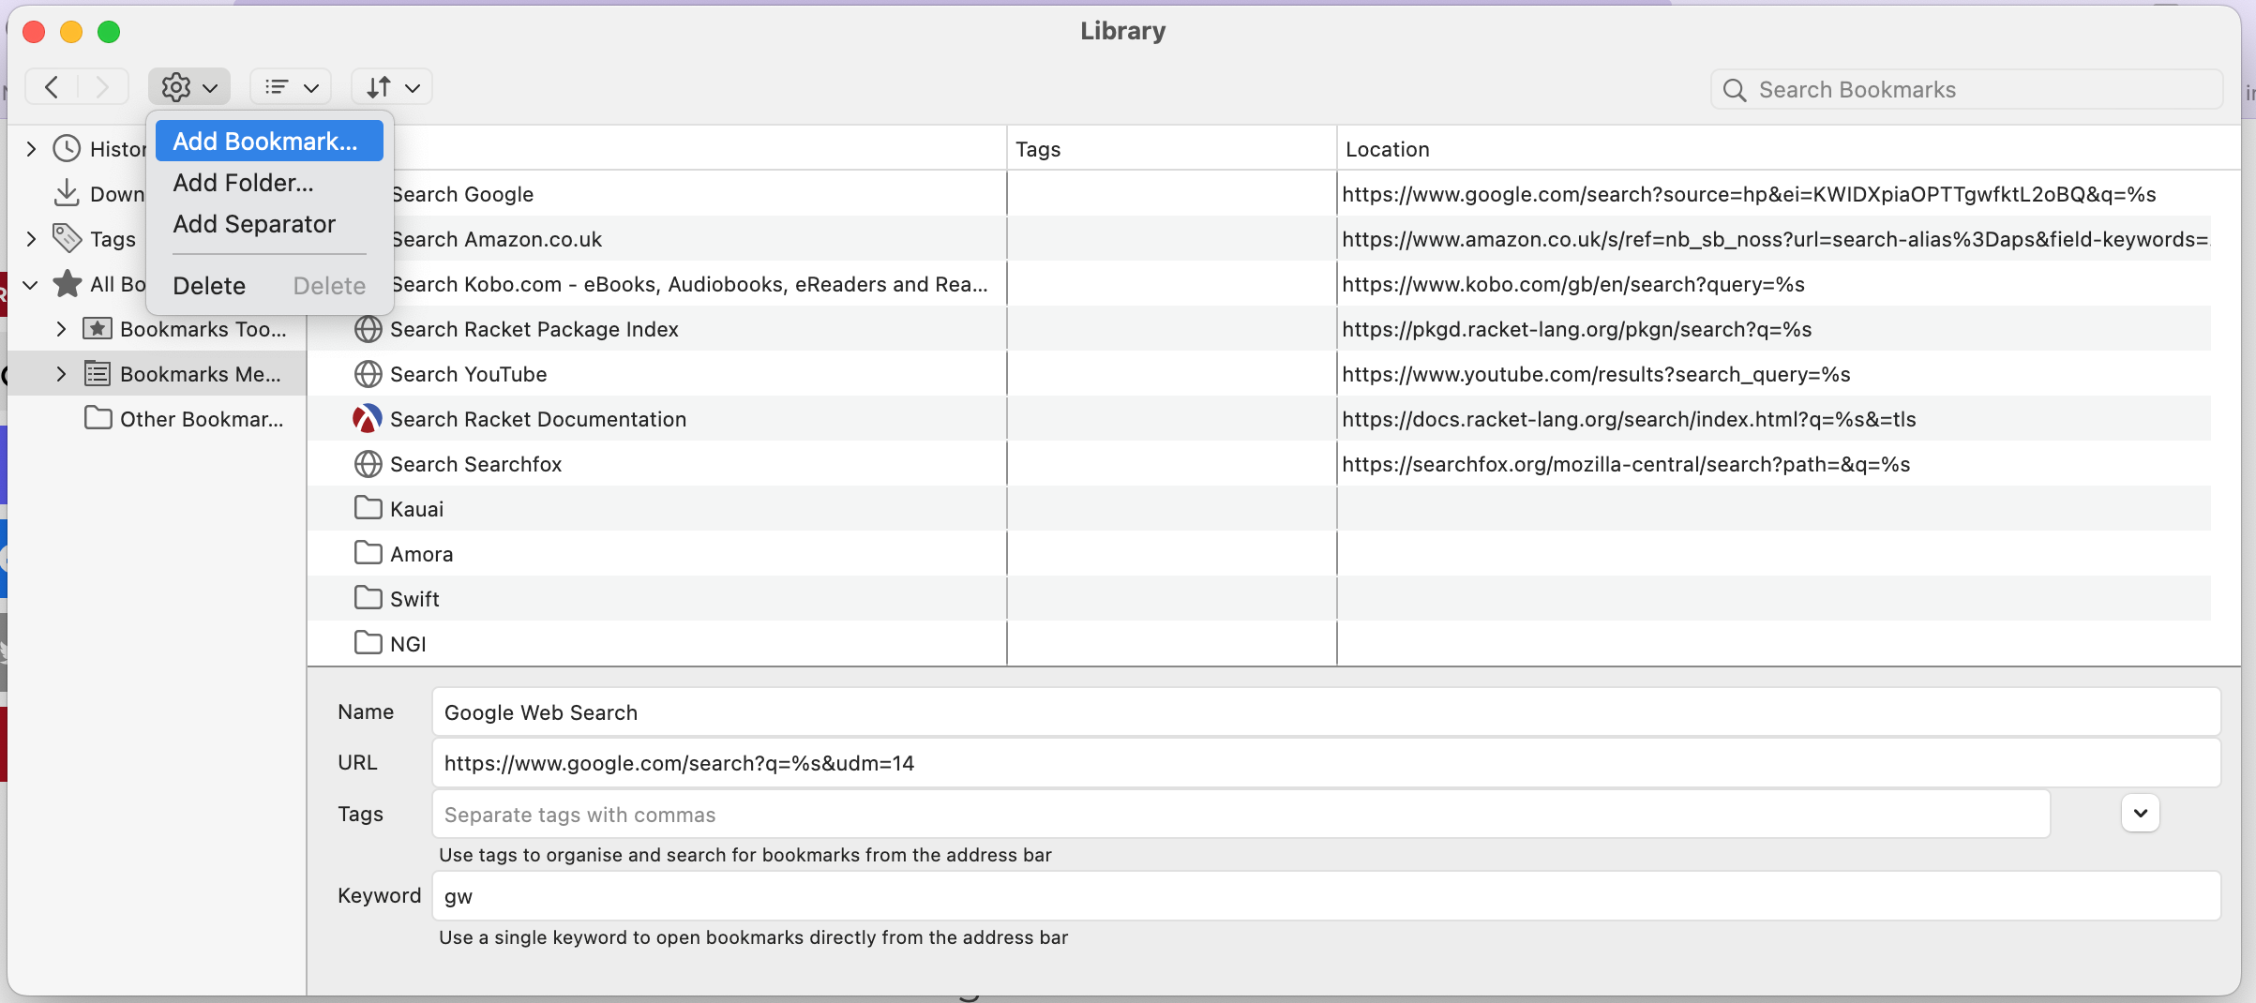Expand the History tree item
Image resolution: width=2256 pixels, height=1003 pixels.
(31, 149)
